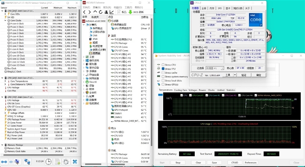
Task: Switch to the Voltages tab
Action: point(193,90)
